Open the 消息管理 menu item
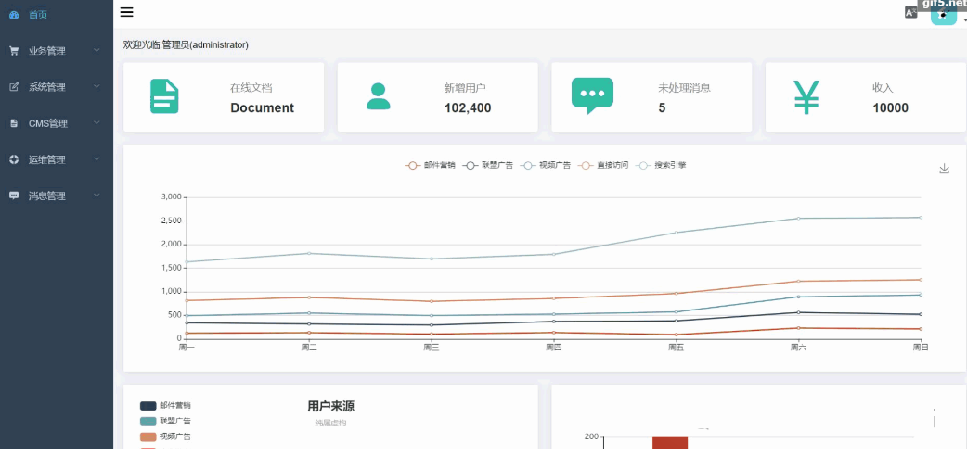This screenshot has width=967, height=455. pyautogui.click(x=47, y=196)
